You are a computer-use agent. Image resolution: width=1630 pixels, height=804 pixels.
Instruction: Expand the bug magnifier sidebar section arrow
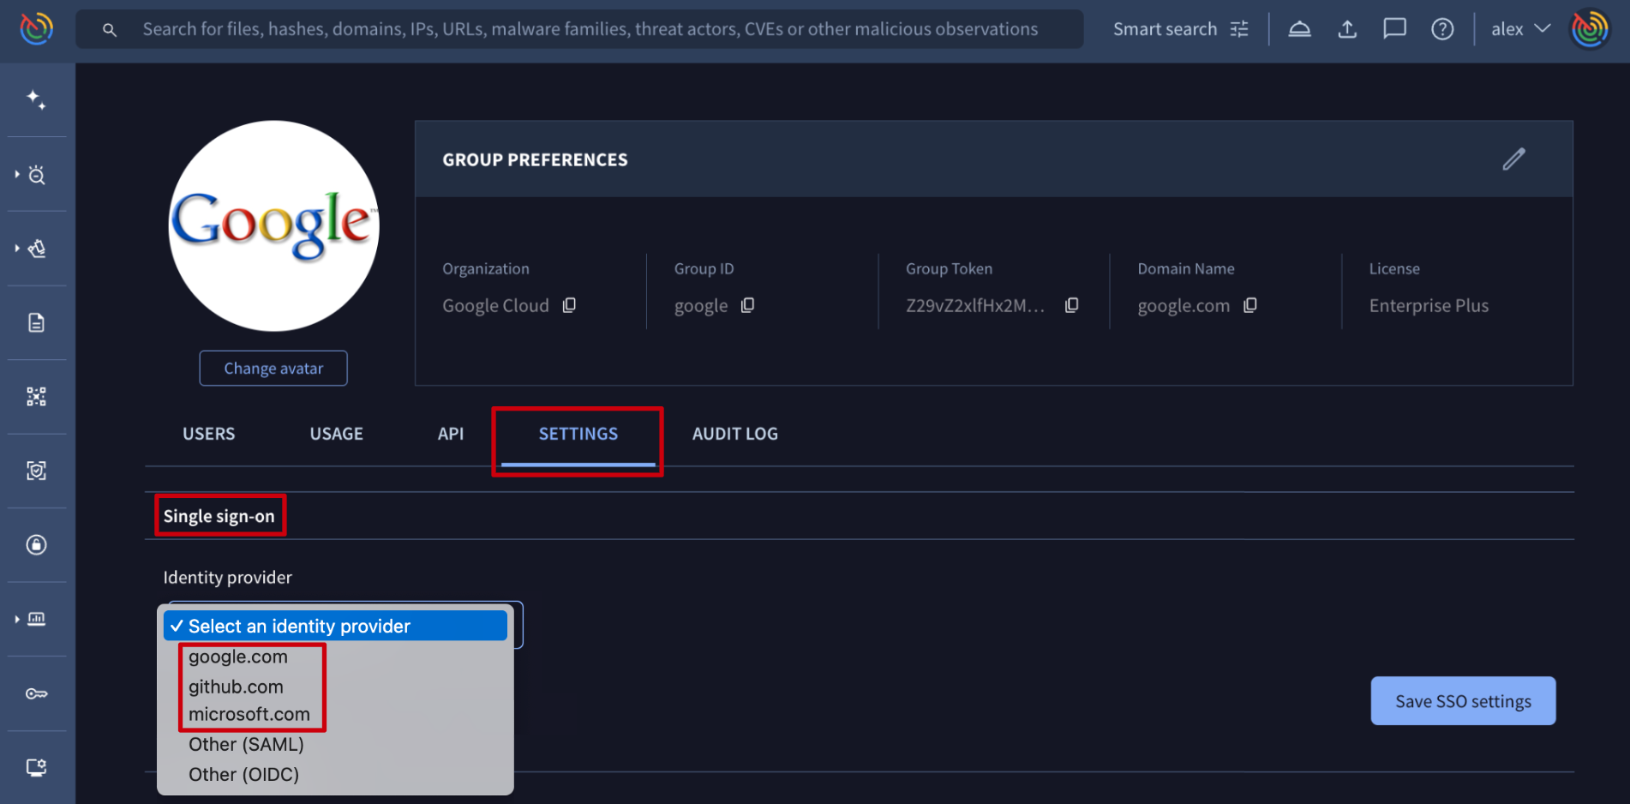click(x=17, y=174)
